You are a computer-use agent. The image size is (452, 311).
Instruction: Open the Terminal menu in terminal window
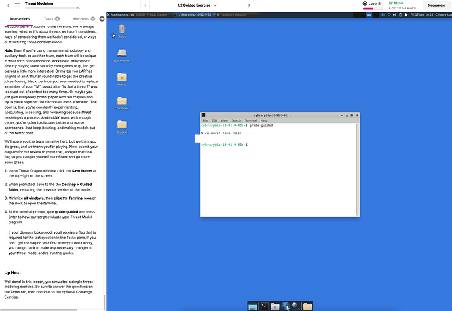pyautogui.click(x=250, y=120)
